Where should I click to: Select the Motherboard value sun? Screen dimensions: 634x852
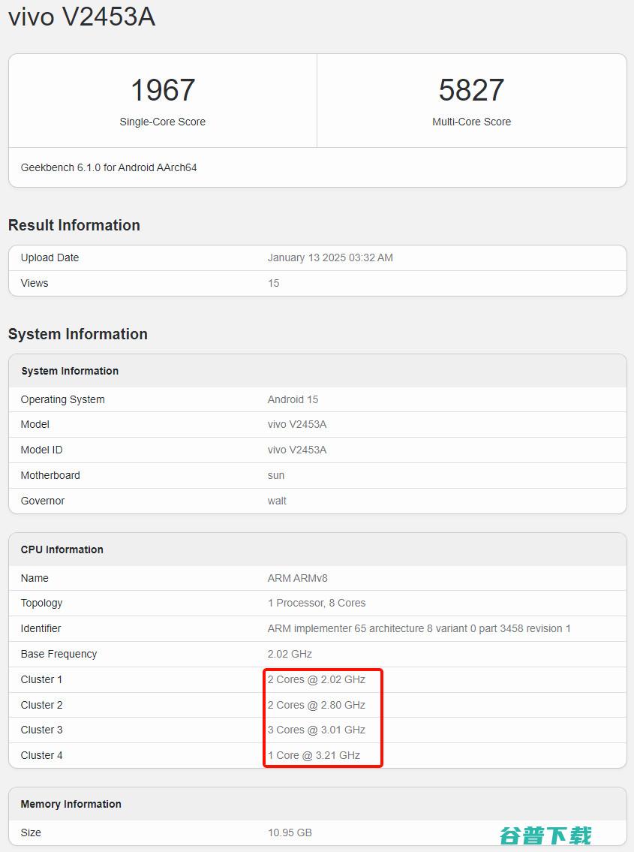276,475
